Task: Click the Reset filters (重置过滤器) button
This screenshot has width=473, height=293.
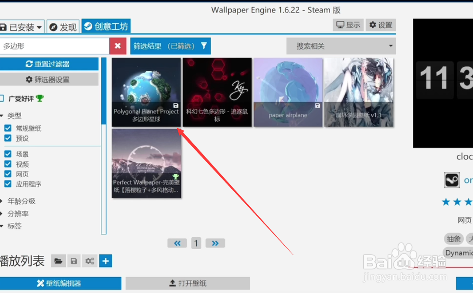Action: point(49,64)
